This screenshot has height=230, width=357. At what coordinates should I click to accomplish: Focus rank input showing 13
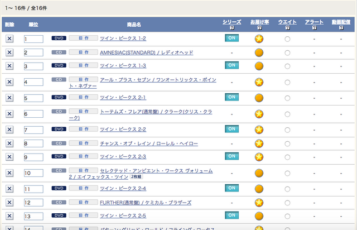coord(33,216)
